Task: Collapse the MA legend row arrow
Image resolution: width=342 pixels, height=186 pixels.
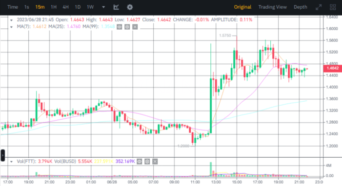Action: 11,27
